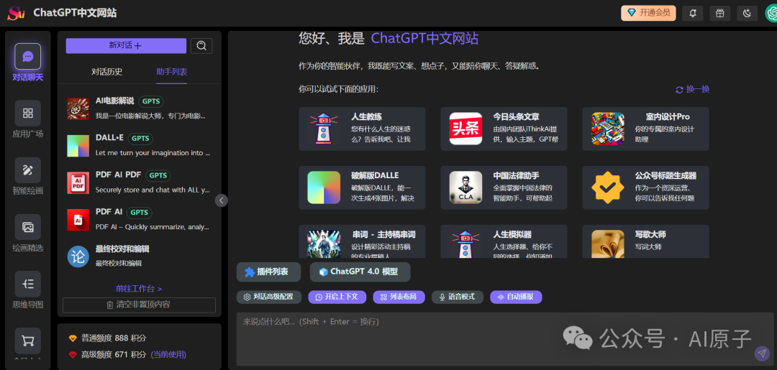Click the 串词 - 主持稿串词 app thumbnail

324,244
